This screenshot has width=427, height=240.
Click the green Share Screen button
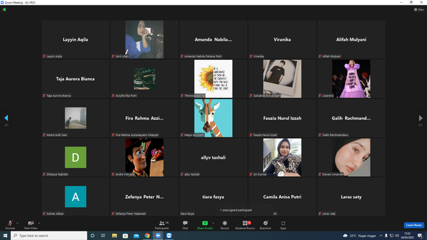click(205, 225)
